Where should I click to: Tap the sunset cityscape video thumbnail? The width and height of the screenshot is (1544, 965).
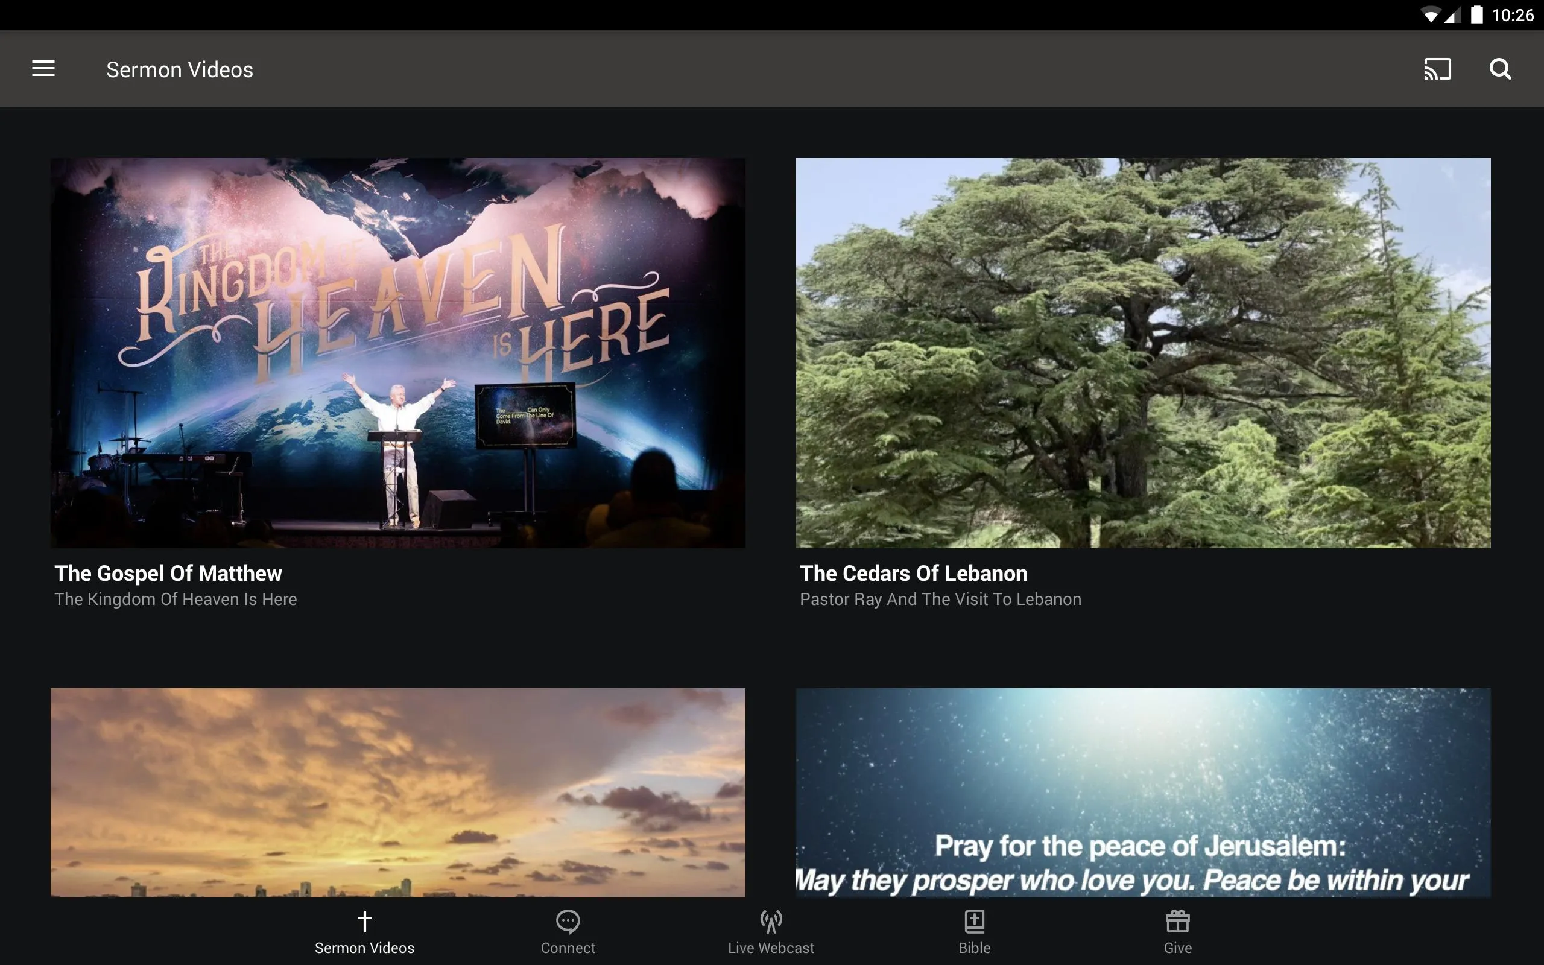[x=398, y=791]
